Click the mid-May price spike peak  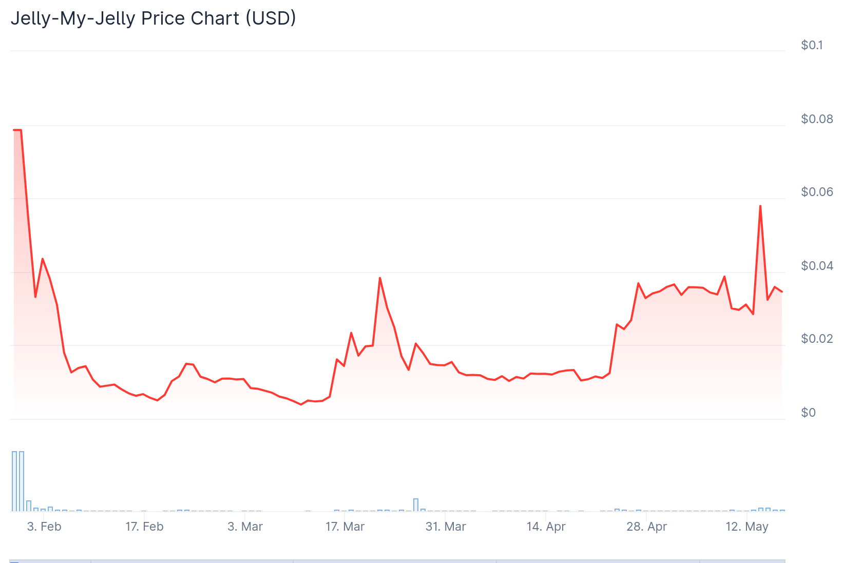[x=760, y=206]
